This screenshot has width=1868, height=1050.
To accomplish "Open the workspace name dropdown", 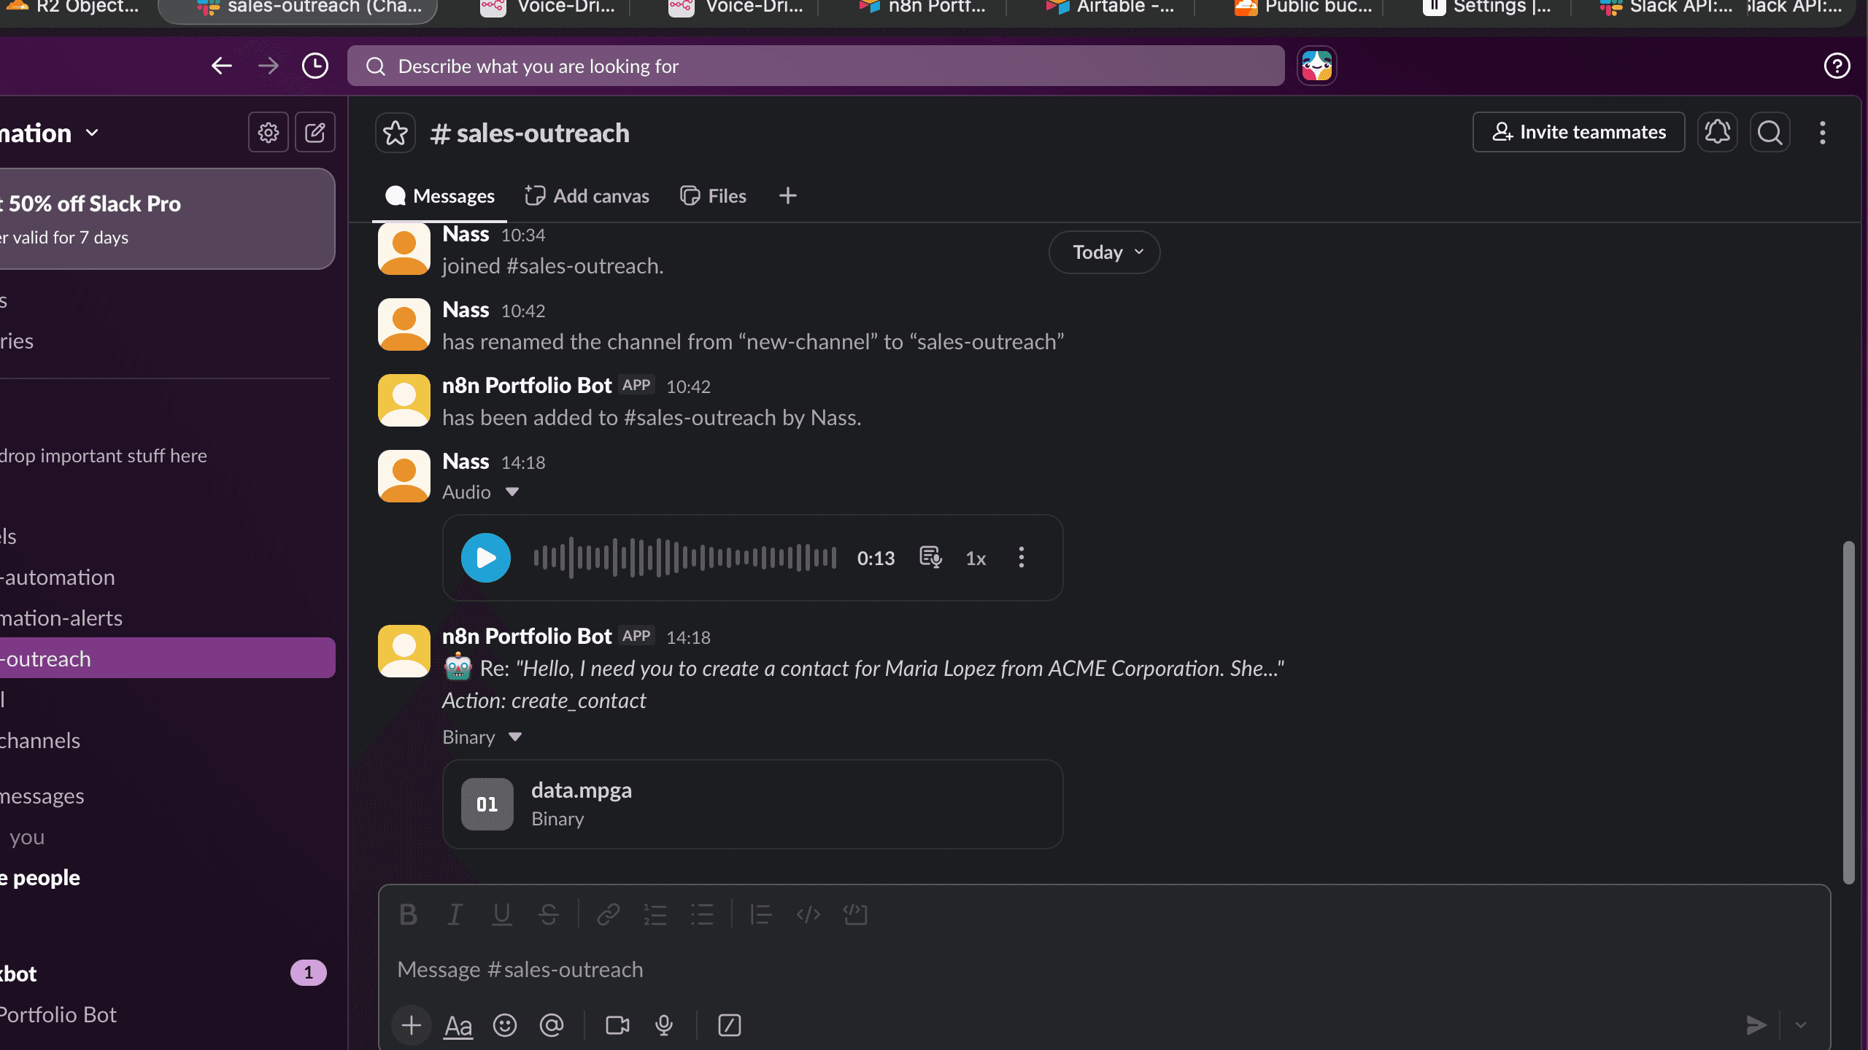I will 50,133.
